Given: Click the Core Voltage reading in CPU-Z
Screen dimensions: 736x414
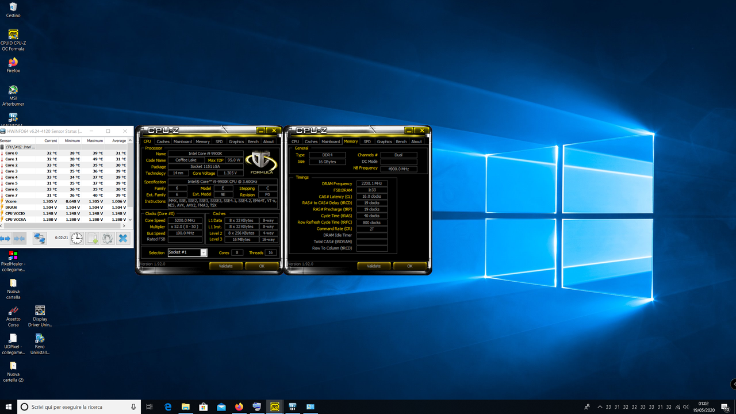Looking at the screenshot, I should pyautogui.click(x=230, y=172).
